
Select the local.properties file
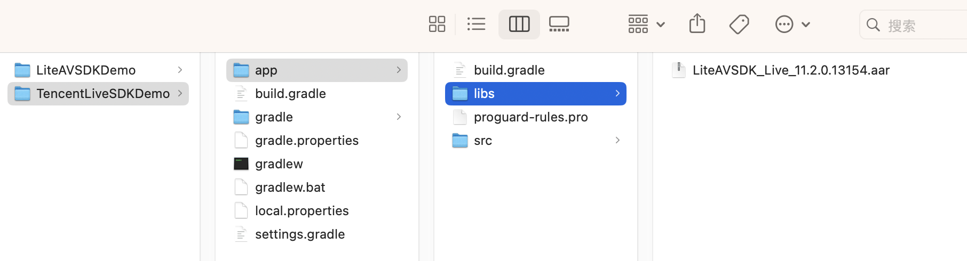(302, 211)
